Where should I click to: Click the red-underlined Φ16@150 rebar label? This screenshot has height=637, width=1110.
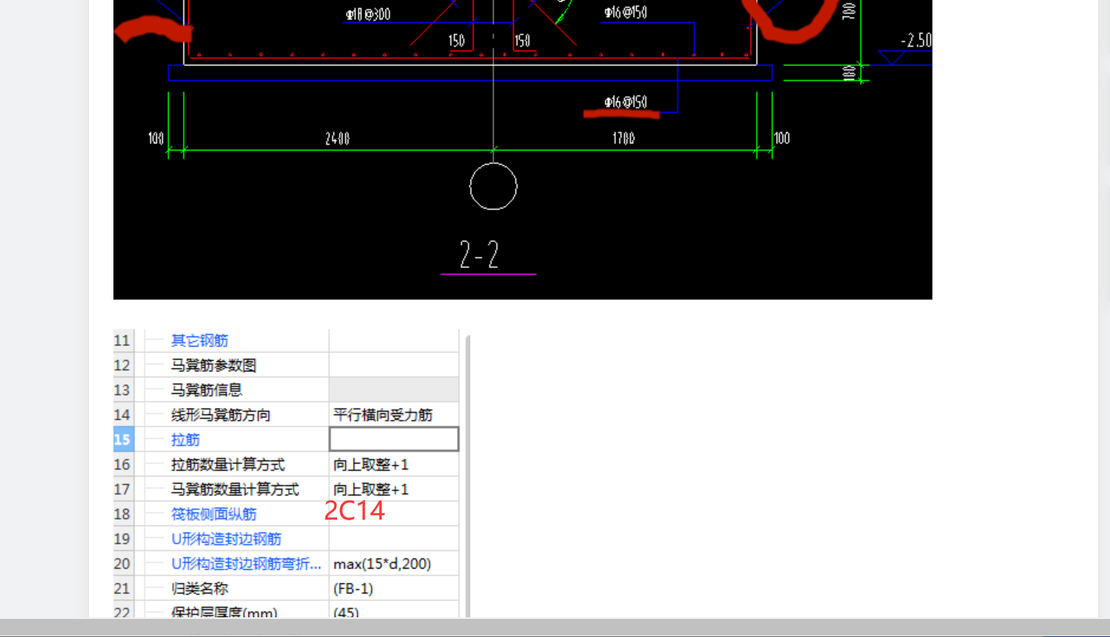(x=626, y=102)
